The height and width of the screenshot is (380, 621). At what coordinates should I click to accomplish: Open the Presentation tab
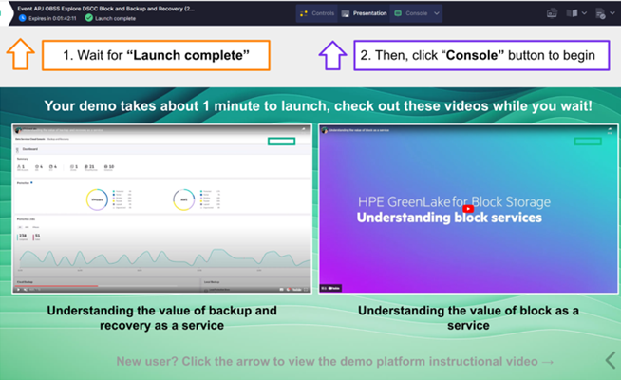[x=364, y=13]
